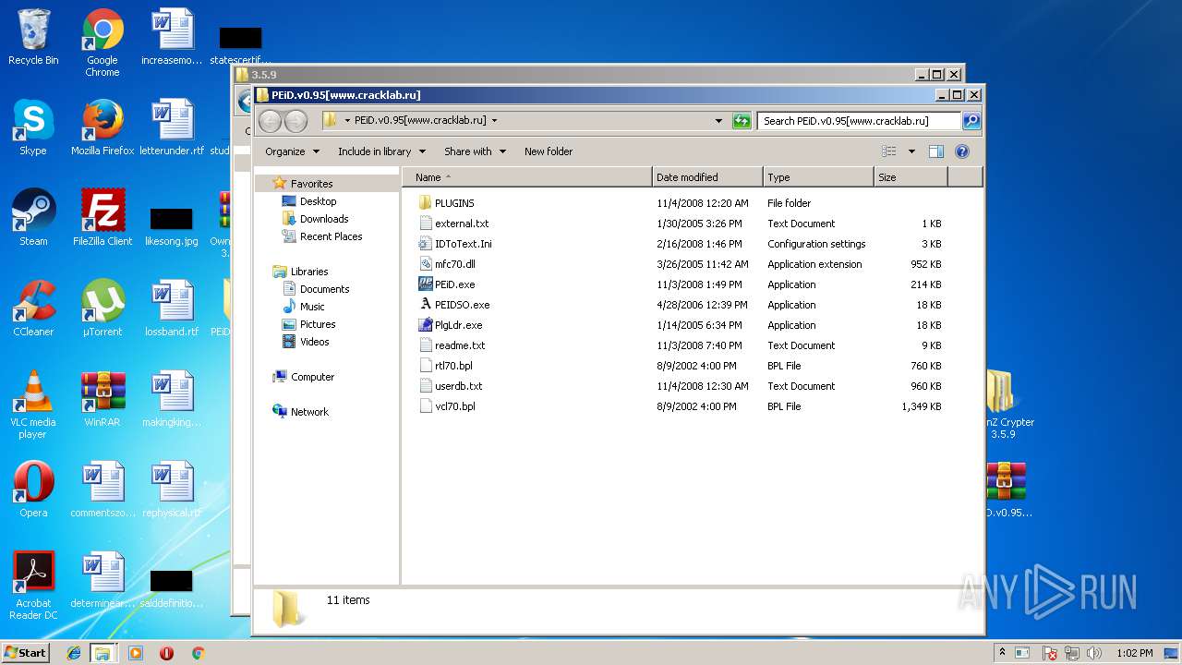This screenshot has height=665, width=1182.
Task: Launch Acrobat Reader DC shortcut
Action: point(33,586)
